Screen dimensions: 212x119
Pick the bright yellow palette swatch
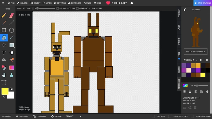click(x=203, y=75)
